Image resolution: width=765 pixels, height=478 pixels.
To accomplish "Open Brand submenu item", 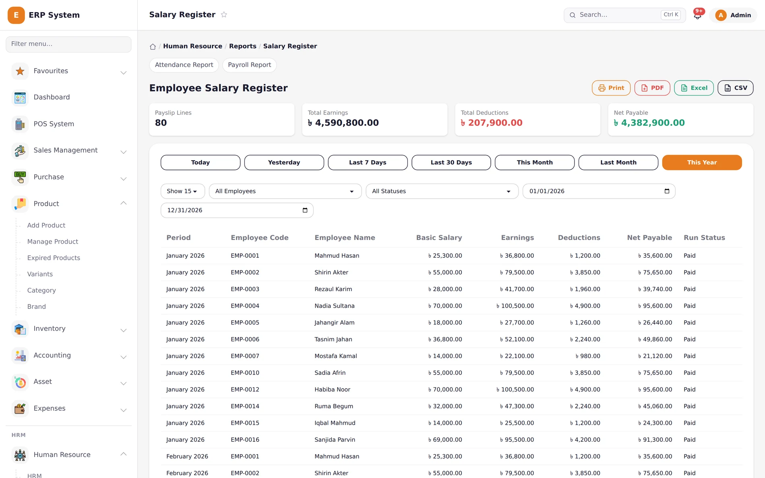I will (x=37, y=307).
